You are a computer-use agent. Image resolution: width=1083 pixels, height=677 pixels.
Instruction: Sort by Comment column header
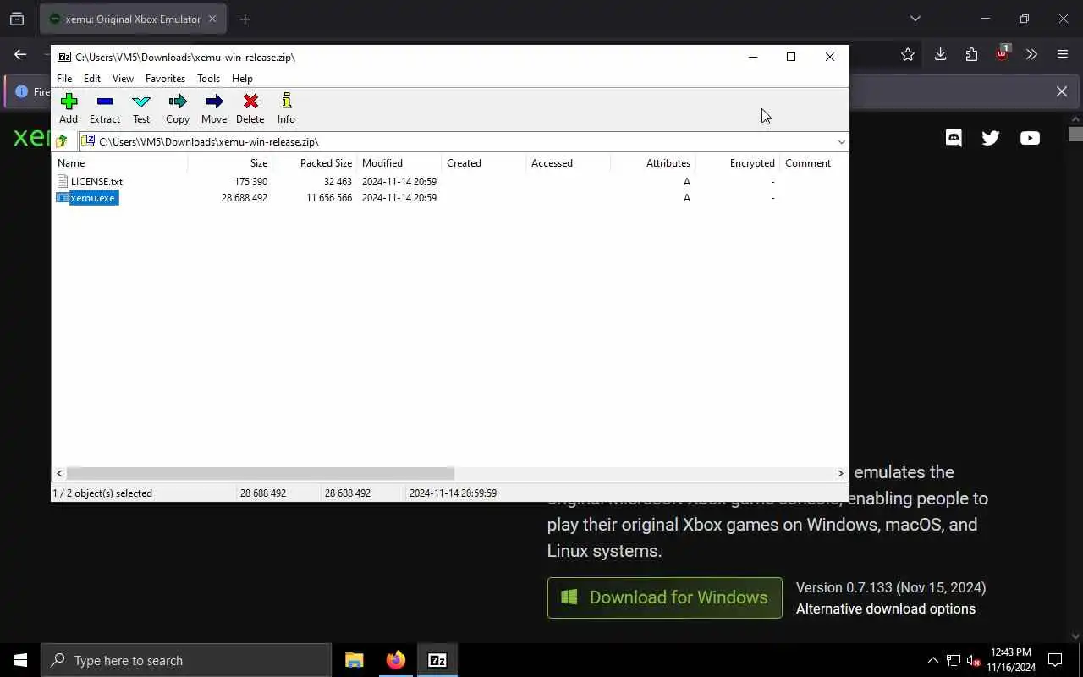813,162
